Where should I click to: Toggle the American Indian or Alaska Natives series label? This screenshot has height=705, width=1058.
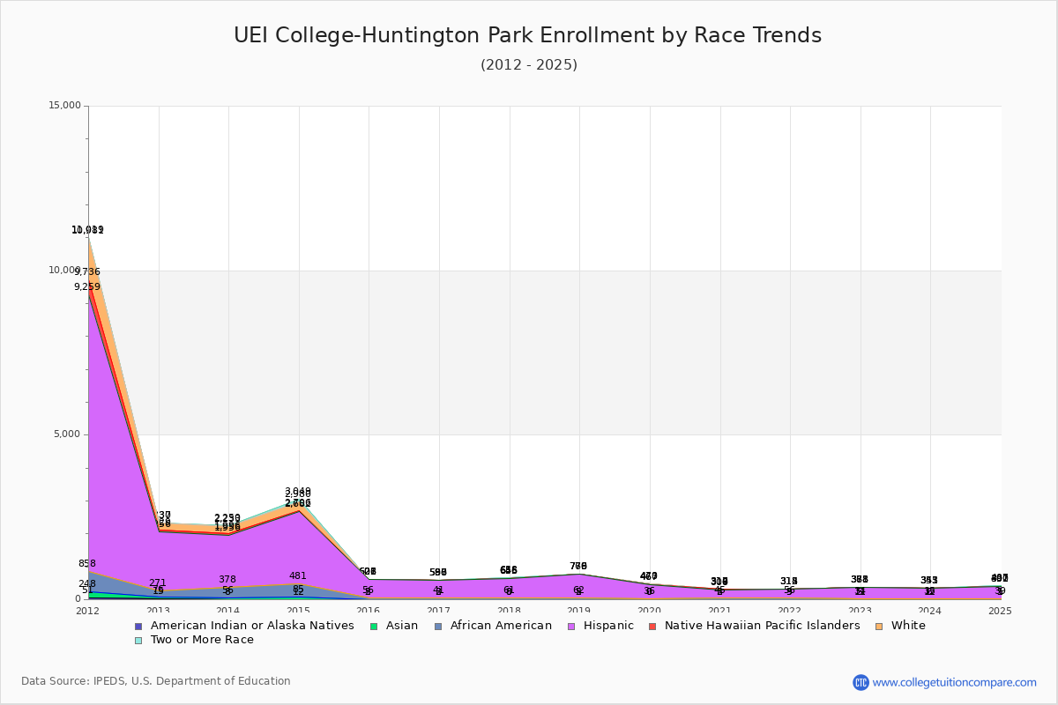pos(252,626)
